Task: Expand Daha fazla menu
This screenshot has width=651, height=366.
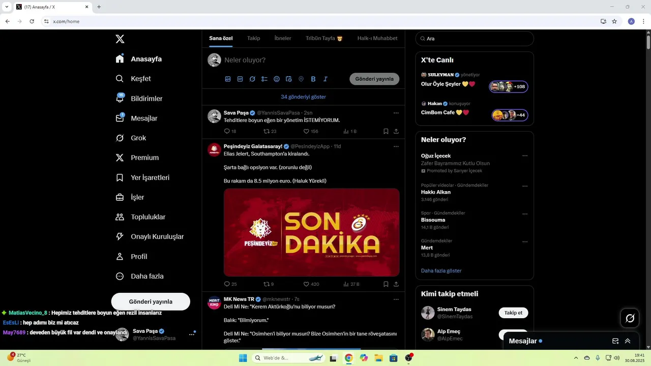Action: point(140,277)
